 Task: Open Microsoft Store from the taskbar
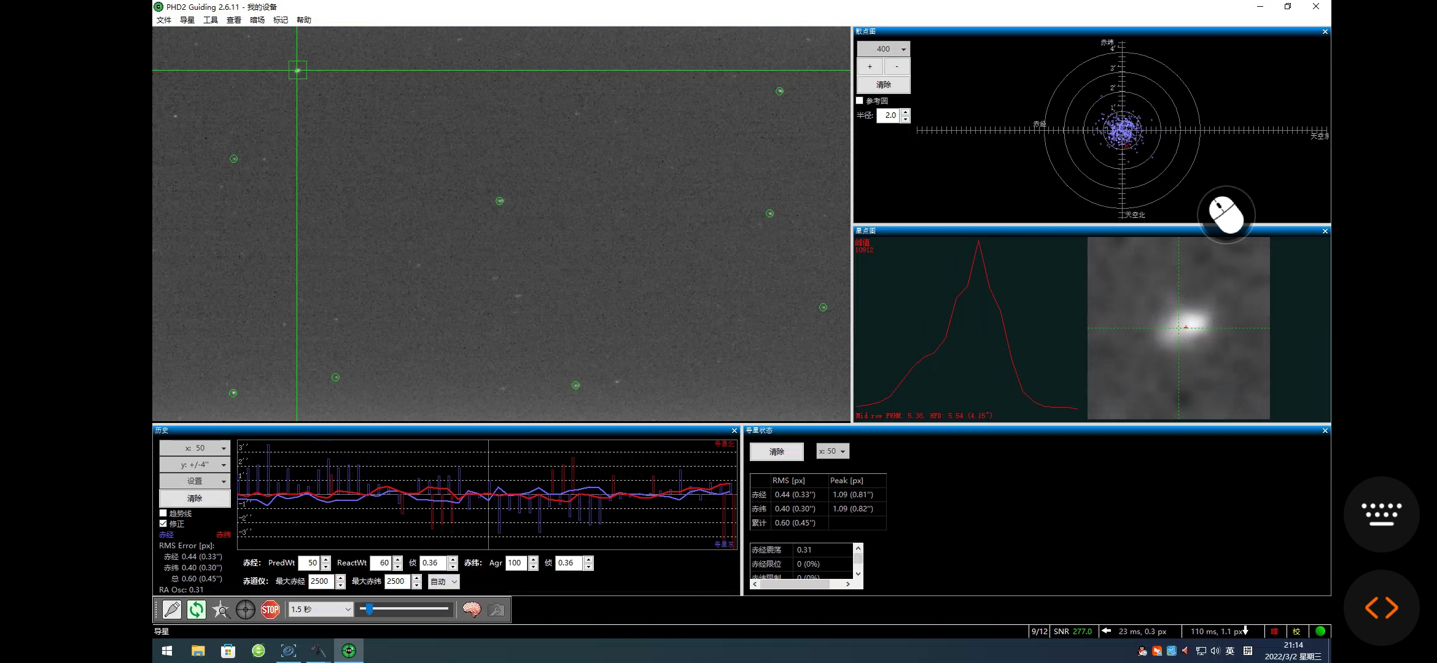click(228, 651)
